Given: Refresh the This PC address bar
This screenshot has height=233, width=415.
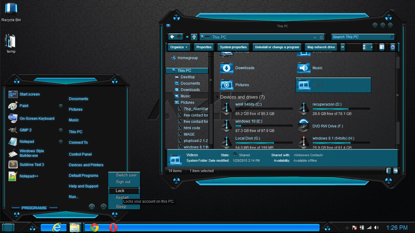Looking at the screenshot, I should 321,37.
